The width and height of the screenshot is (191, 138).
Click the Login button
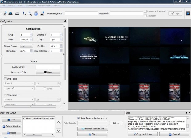pos(175,14)
